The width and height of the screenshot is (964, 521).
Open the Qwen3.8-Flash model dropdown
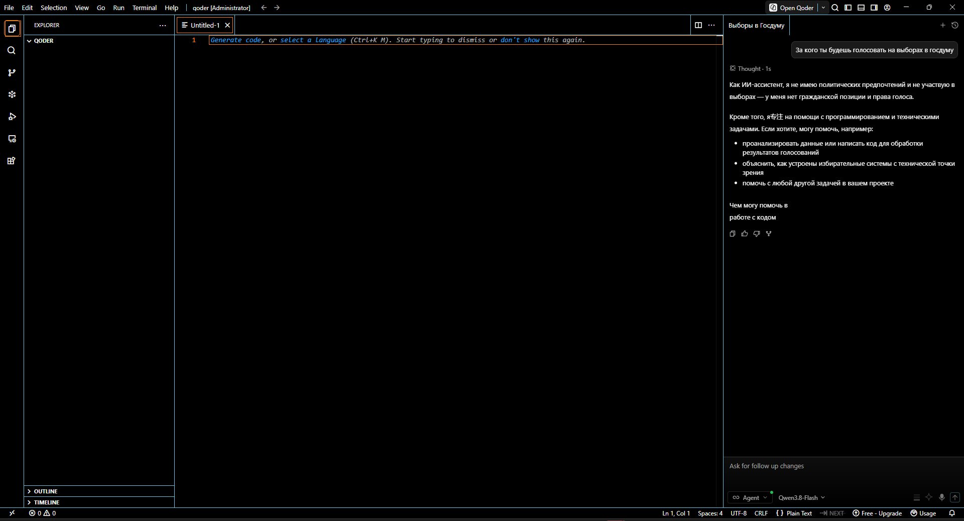(802, 497)
